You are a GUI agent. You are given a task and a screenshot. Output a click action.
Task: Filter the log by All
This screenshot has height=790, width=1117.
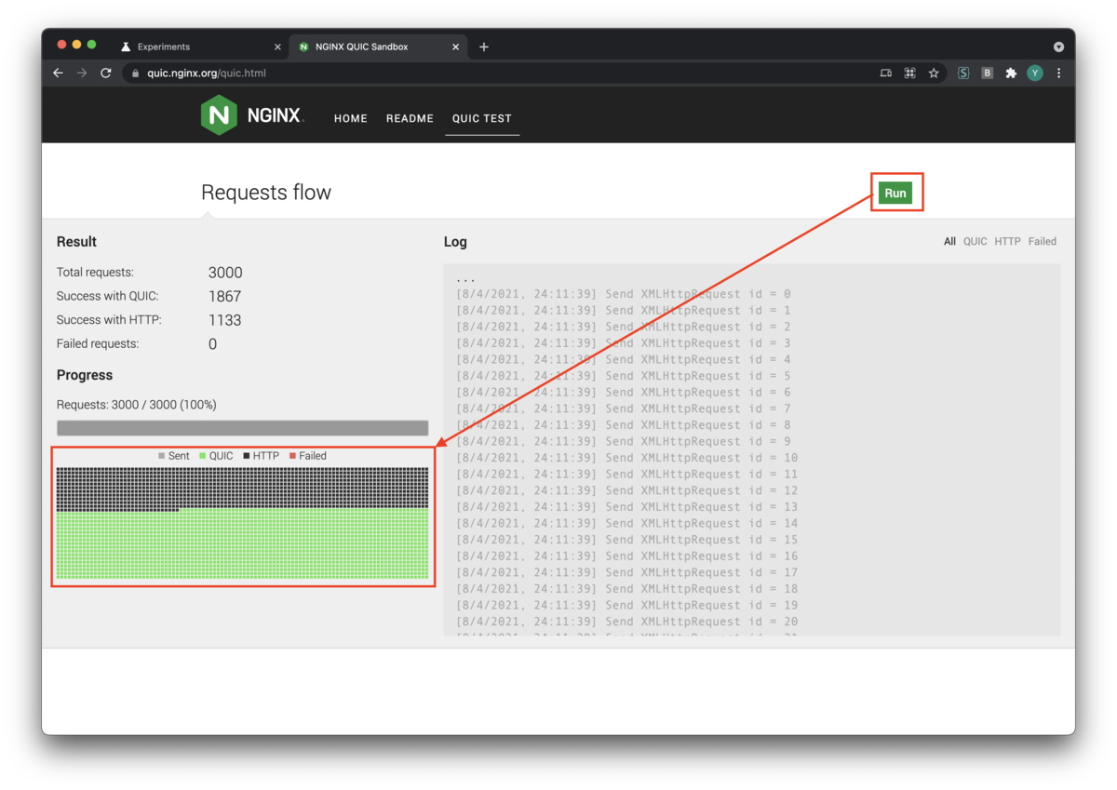(949, 241)
